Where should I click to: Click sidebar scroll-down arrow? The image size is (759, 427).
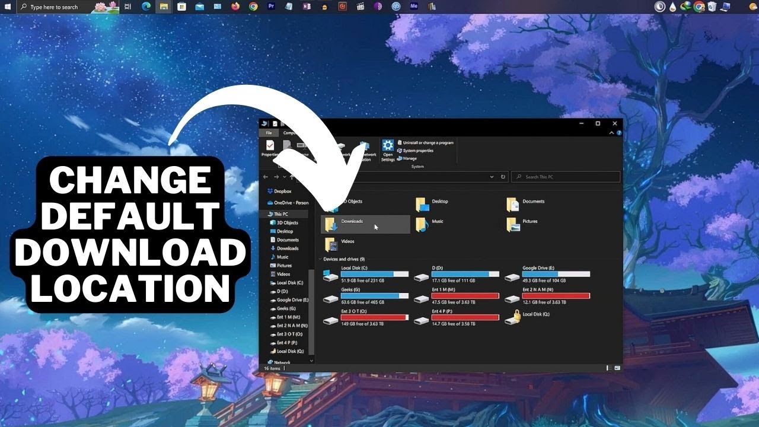(312, 361)
